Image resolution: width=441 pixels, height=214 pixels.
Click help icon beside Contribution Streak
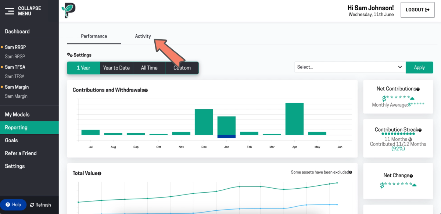click(x=420, y=130)
